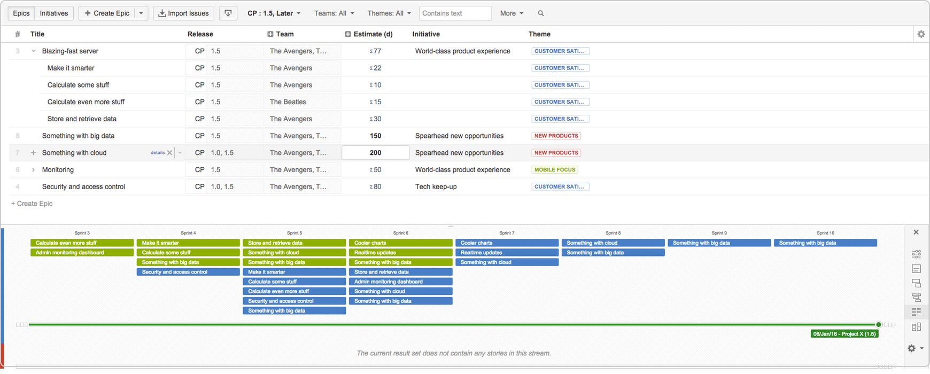Click Something with cloud card in Sprint 8
Image resolution: width=930 pixels, height=374 pixels.
tap(613, 243)
